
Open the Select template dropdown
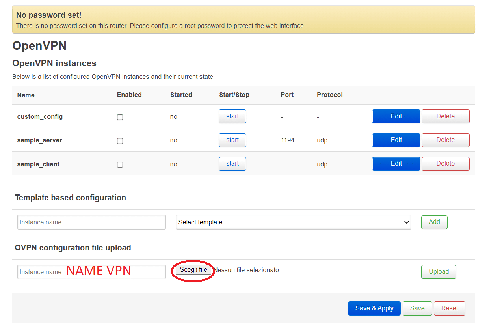click(x=293, y=222)
